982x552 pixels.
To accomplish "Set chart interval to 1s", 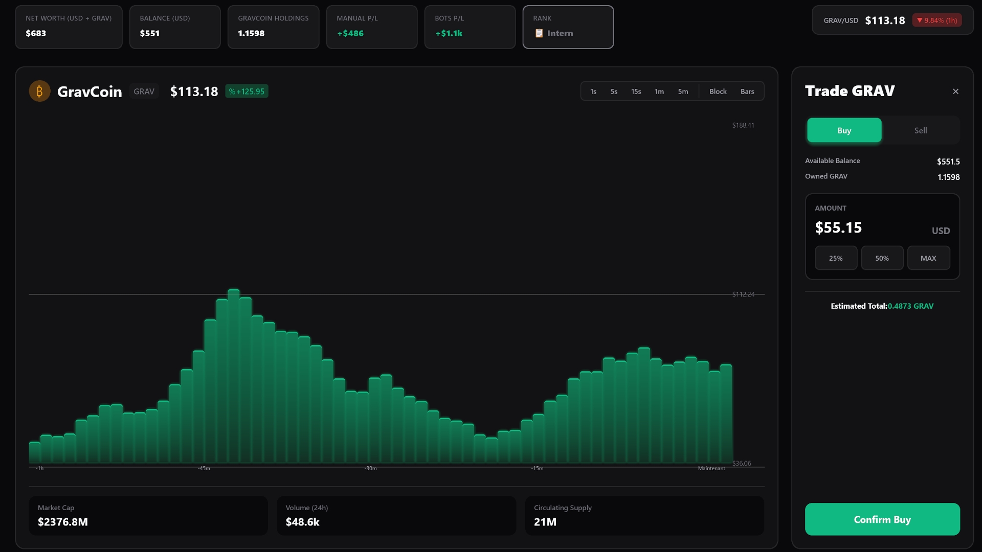I will click(593, 91).
